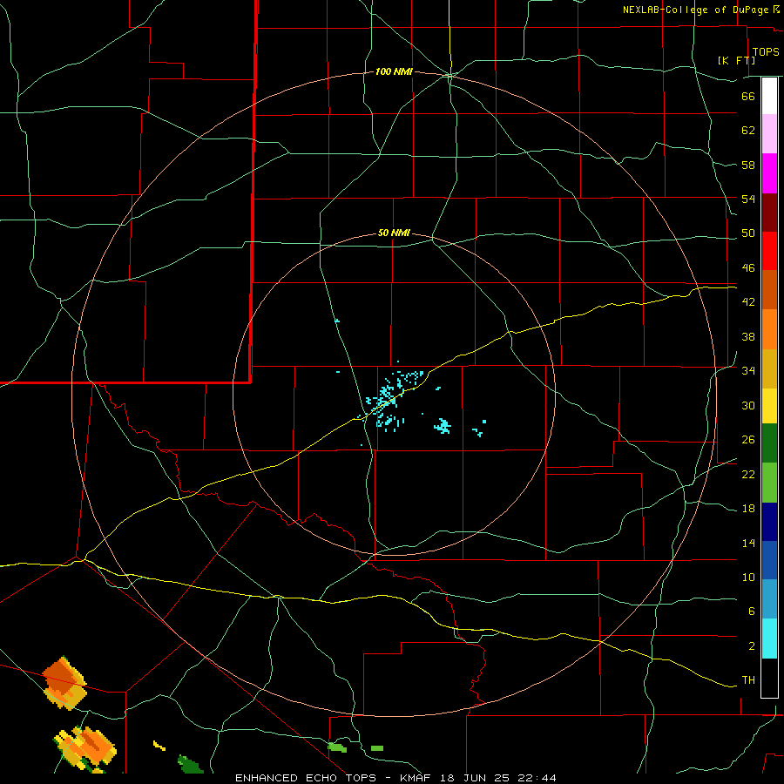The image size is (784, 784).
Task: Pick the burnt orange legend swatch
Action: 769,290
